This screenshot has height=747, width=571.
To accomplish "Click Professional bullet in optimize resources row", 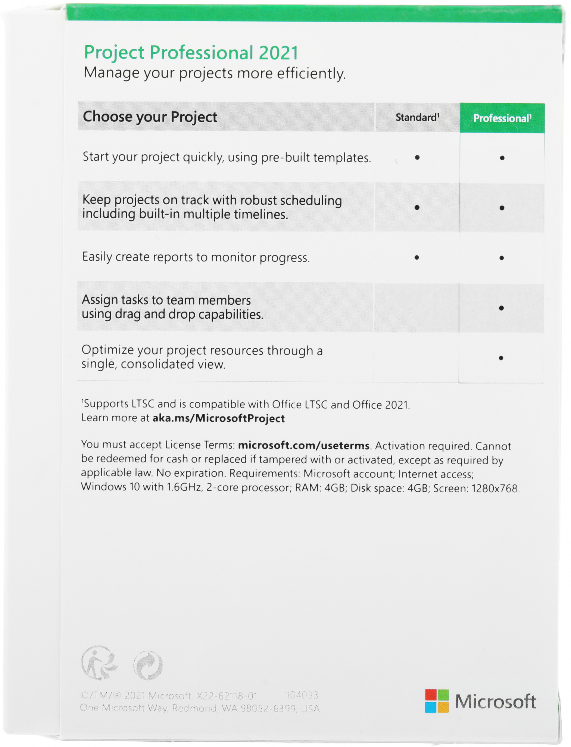I will point(501,358).
